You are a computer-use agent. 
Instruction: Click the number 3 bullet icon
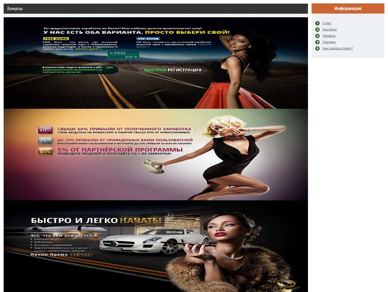317,36
